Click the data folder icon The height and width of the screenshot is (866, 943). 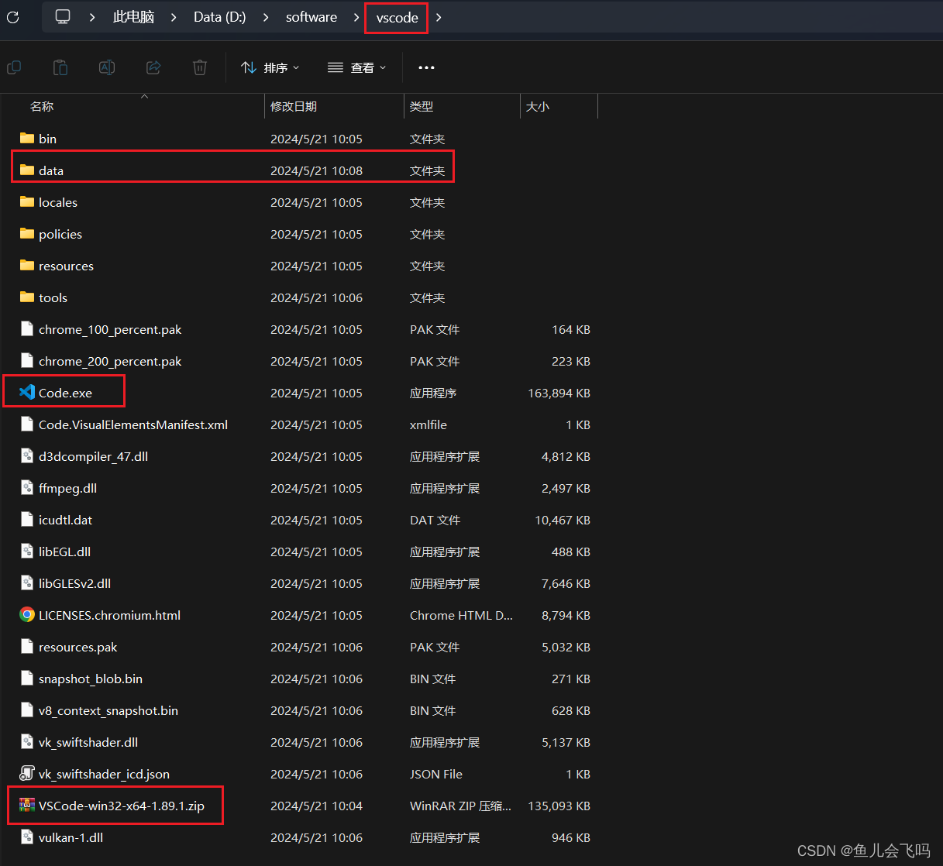click(x=27, y=170)
